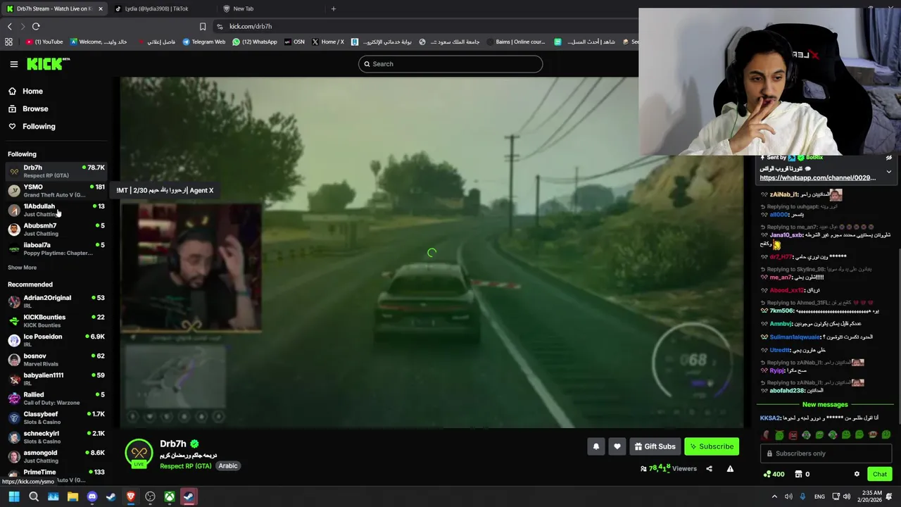
Task: Open schneckyirl recommended channel
Action: point(56,437)
